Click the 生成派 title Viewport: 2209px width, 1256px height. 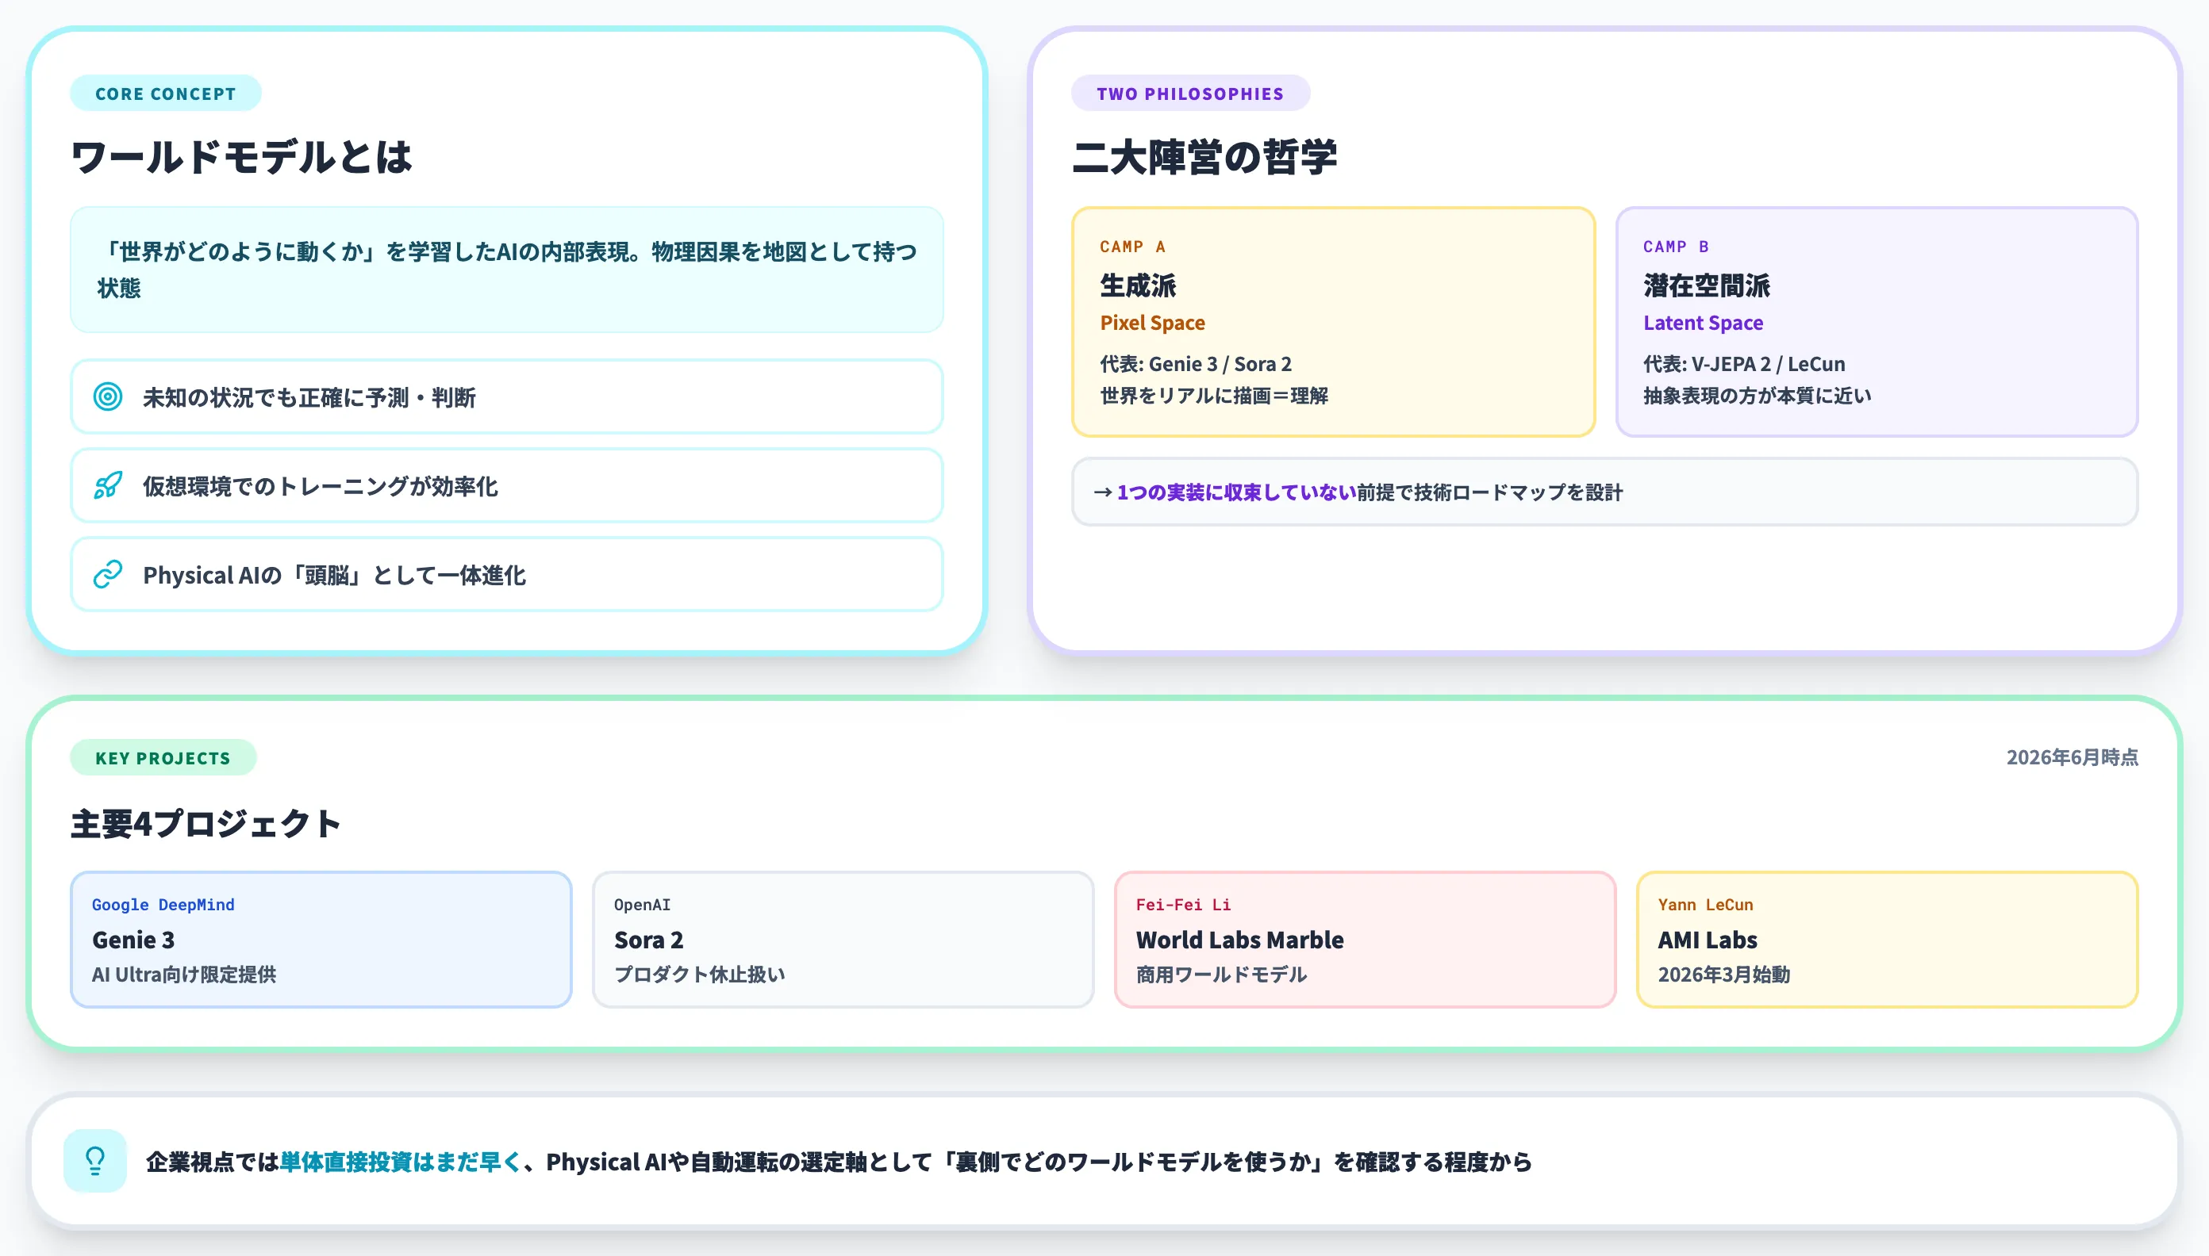tap(1138, 285)
